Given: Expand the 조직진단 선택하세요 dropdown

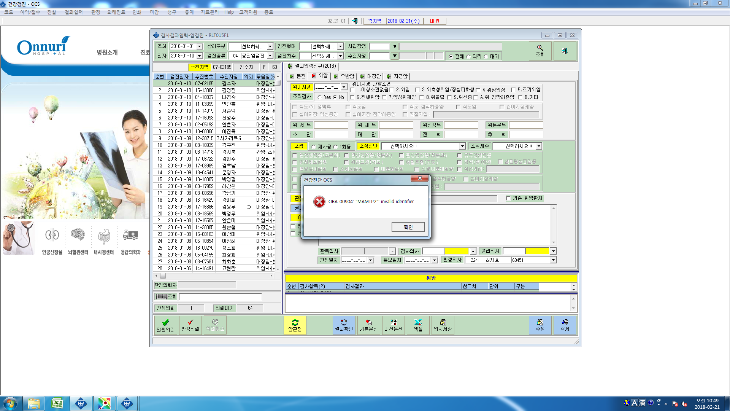Looking at the screenshot, I should [462, 146].
